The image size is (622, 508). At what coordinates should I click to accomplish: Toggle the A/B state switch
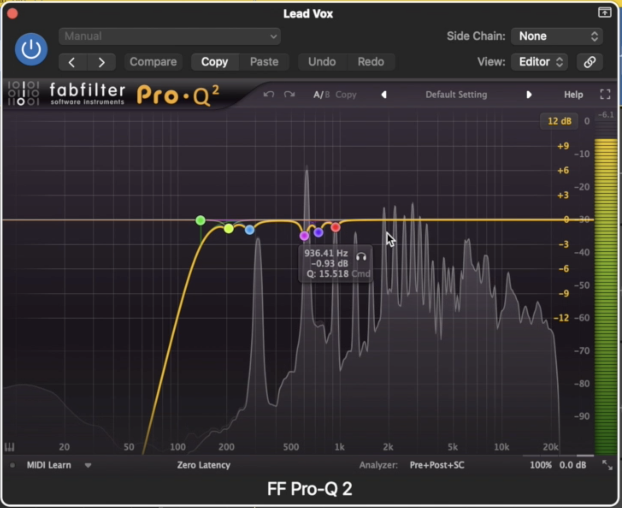coord(321,95)
